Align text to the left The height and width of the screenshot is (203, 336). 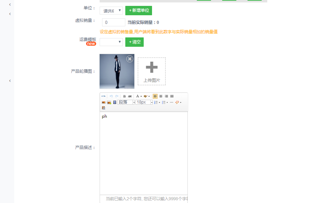155,96
